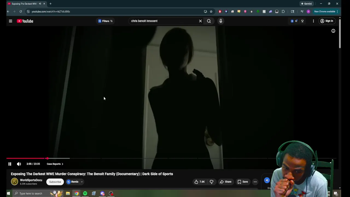Click the video title text

92,174
